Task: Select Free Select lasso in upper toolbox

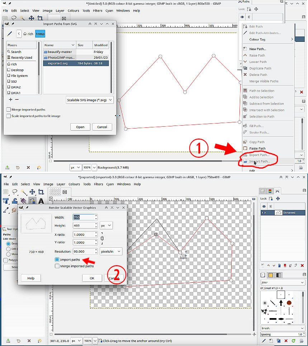Action: [x=14, y=18]
